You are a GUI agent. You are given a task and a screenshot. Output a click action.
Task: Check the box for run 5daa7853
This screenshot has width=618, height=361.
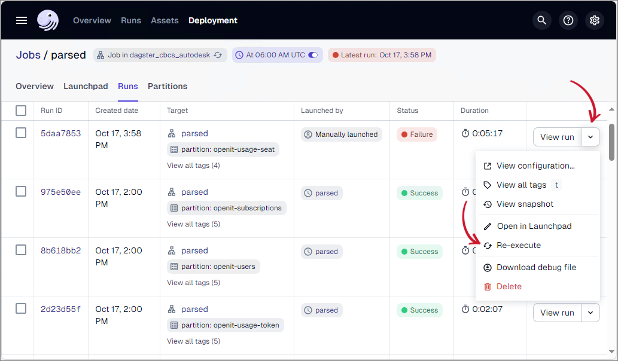[21, 133]
